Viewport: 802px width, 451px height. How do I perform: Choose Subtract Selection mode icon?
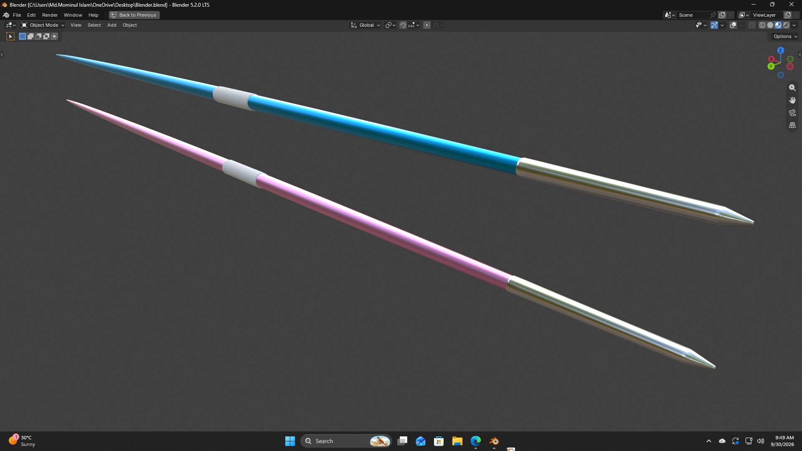(x=38, y=36)
